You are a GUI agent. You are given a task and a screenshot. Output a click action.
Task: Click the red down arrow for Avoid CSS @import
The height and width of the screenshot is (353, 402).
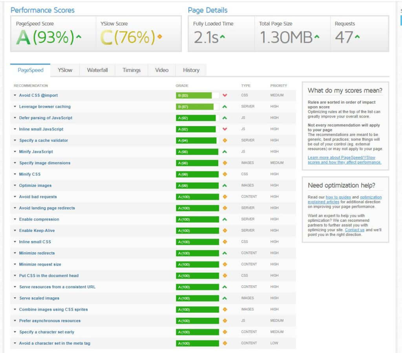pos(225,95)
